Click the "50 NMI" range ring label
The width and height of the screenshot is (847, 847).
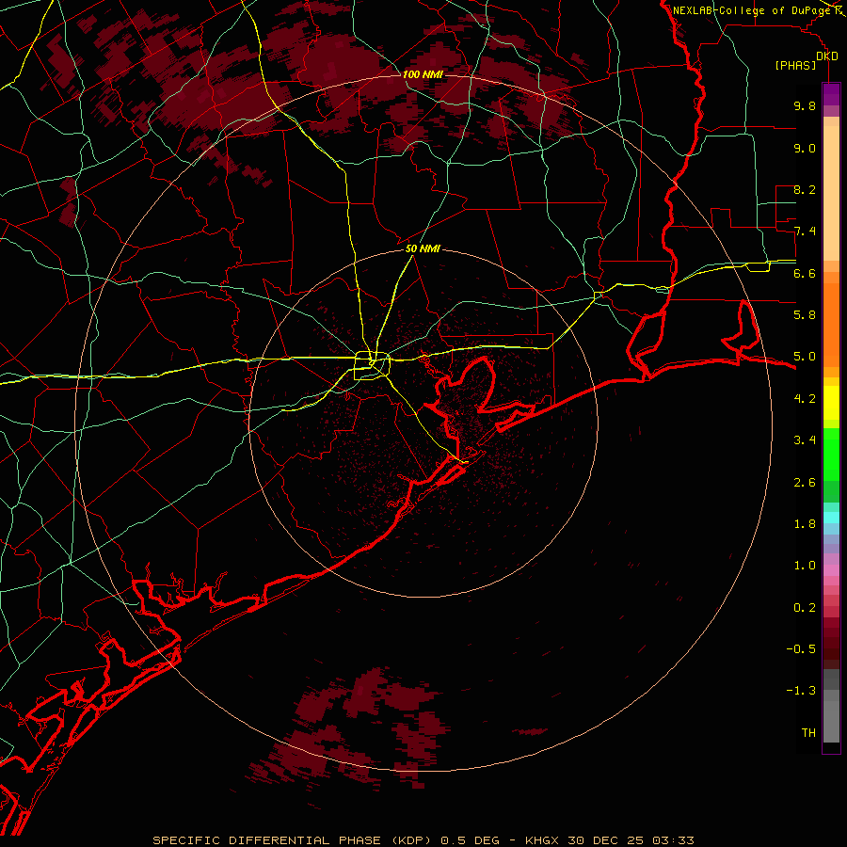point(423,249)
